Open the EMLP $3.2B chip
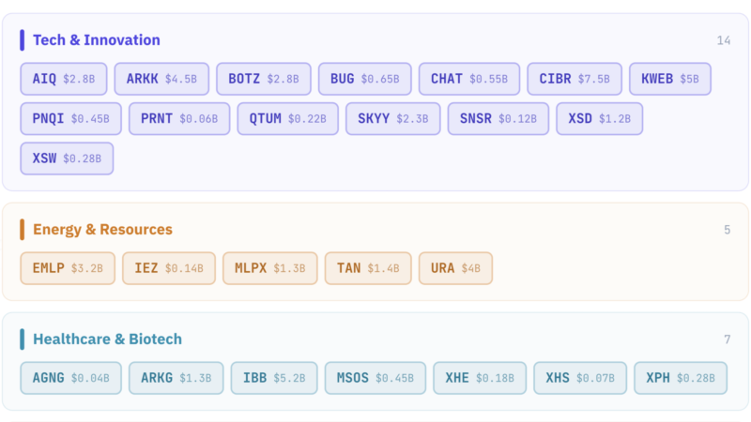 tap(68, 268)
